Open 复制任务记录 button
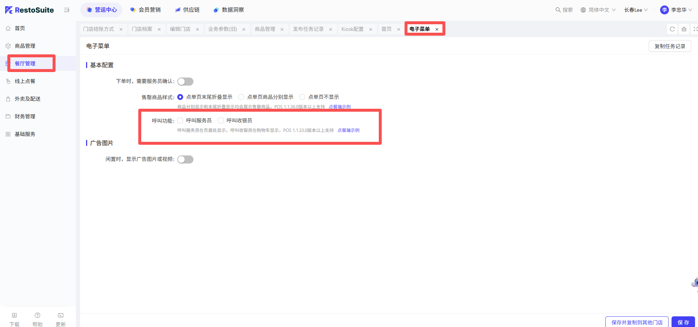The image size is (698, 327). click(670, 46)
